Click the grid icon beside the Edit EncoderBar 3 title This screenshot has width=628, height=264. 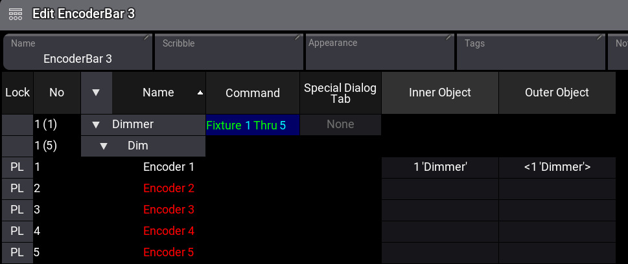(16, 14)
